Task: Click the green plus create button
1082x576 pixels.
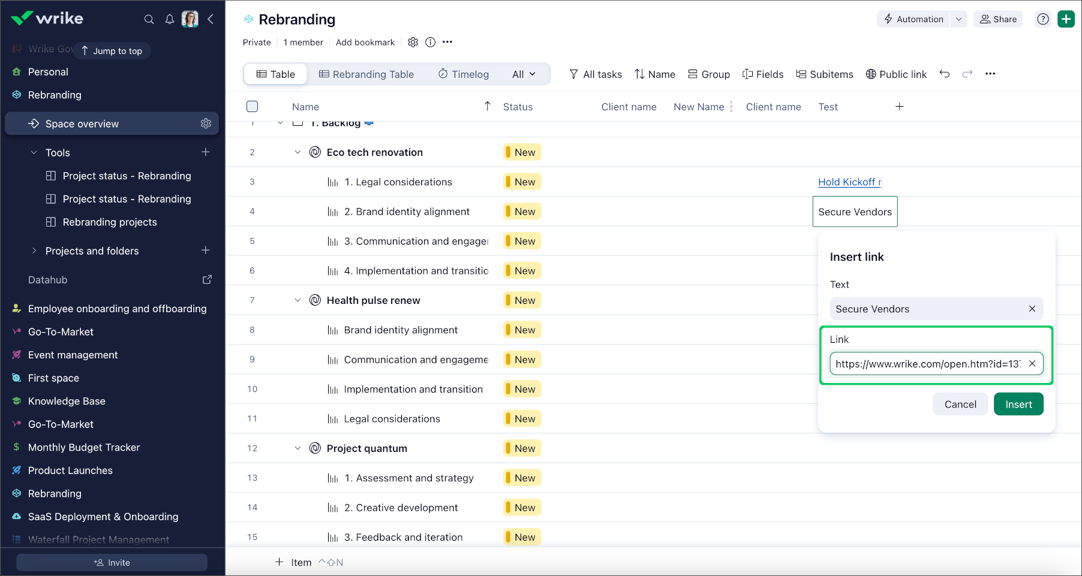Action: pyautogui.click(x=1066, y=19)
